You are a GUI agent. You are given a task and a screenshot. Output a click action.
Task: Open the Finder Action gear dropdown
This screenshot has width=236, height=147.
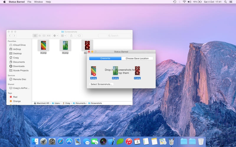click(x=55, y=36)
